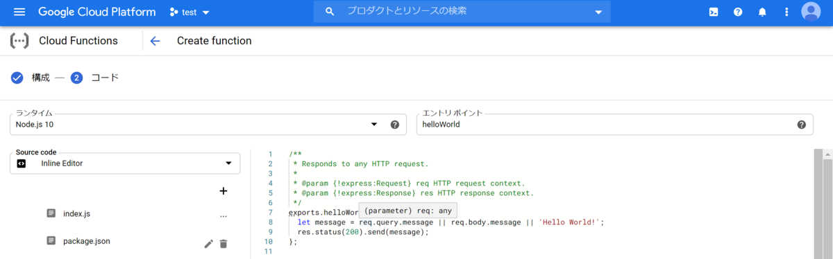
Task: Go back with the left arrow
Action: pos(155,41)
